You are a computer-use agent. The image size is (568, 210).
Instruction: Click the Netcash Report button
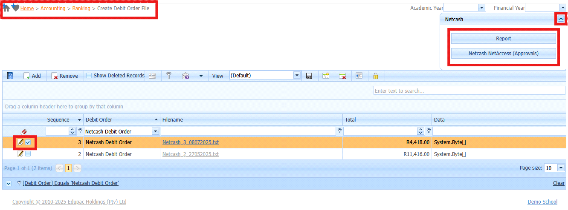[504, 38]
